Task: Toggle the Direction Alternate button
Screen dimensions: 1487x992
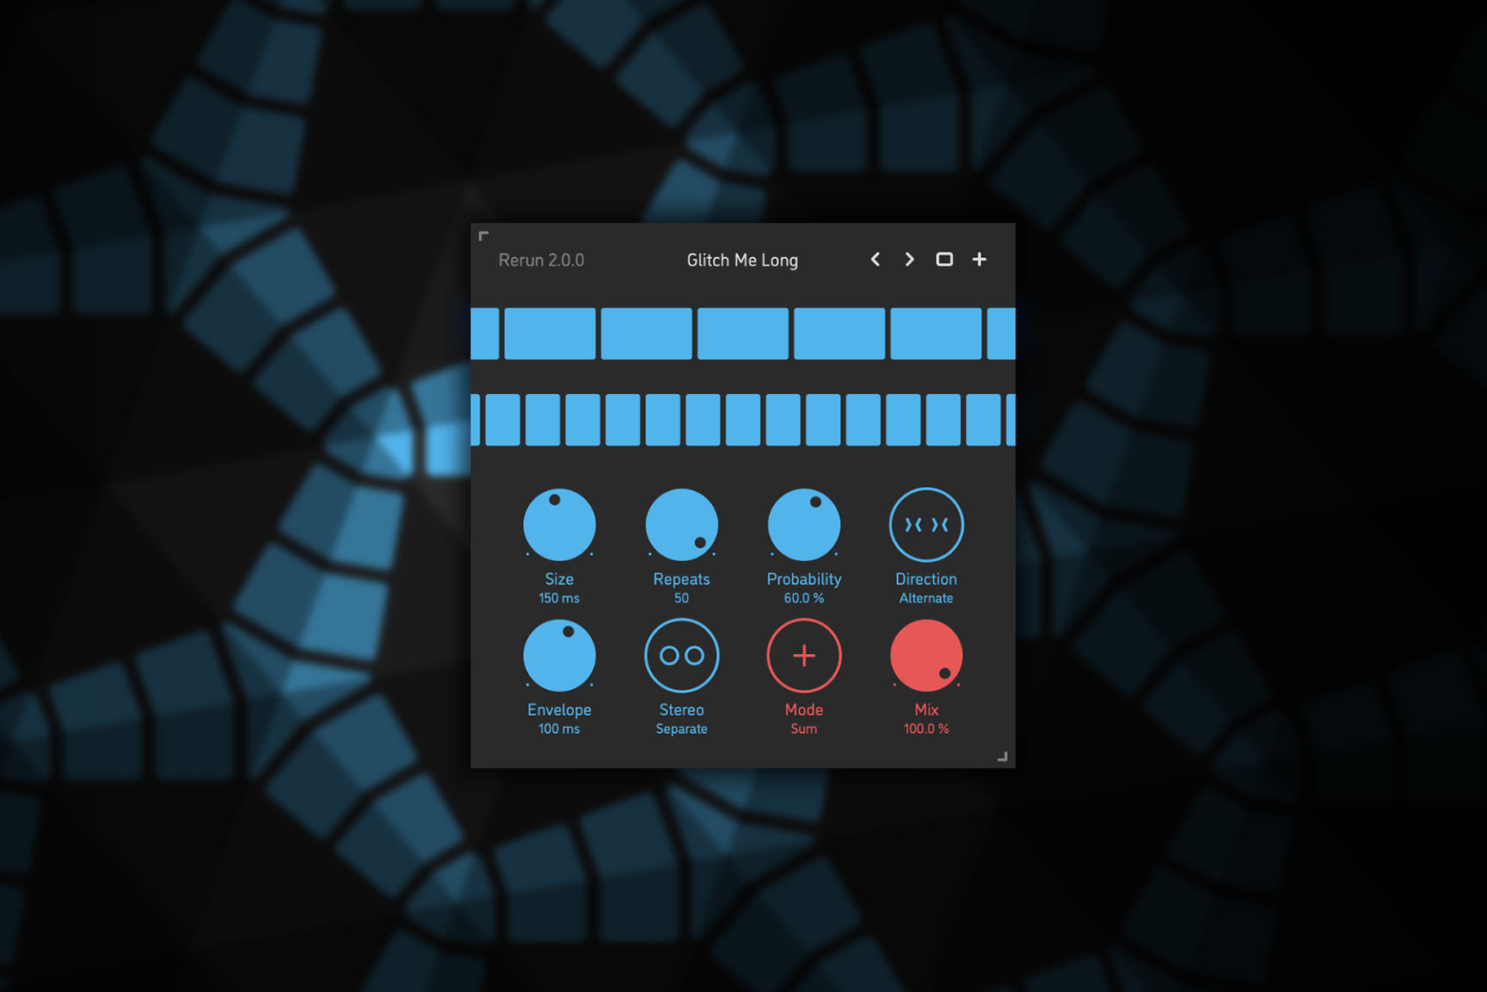Action: [x=925, y=525]
